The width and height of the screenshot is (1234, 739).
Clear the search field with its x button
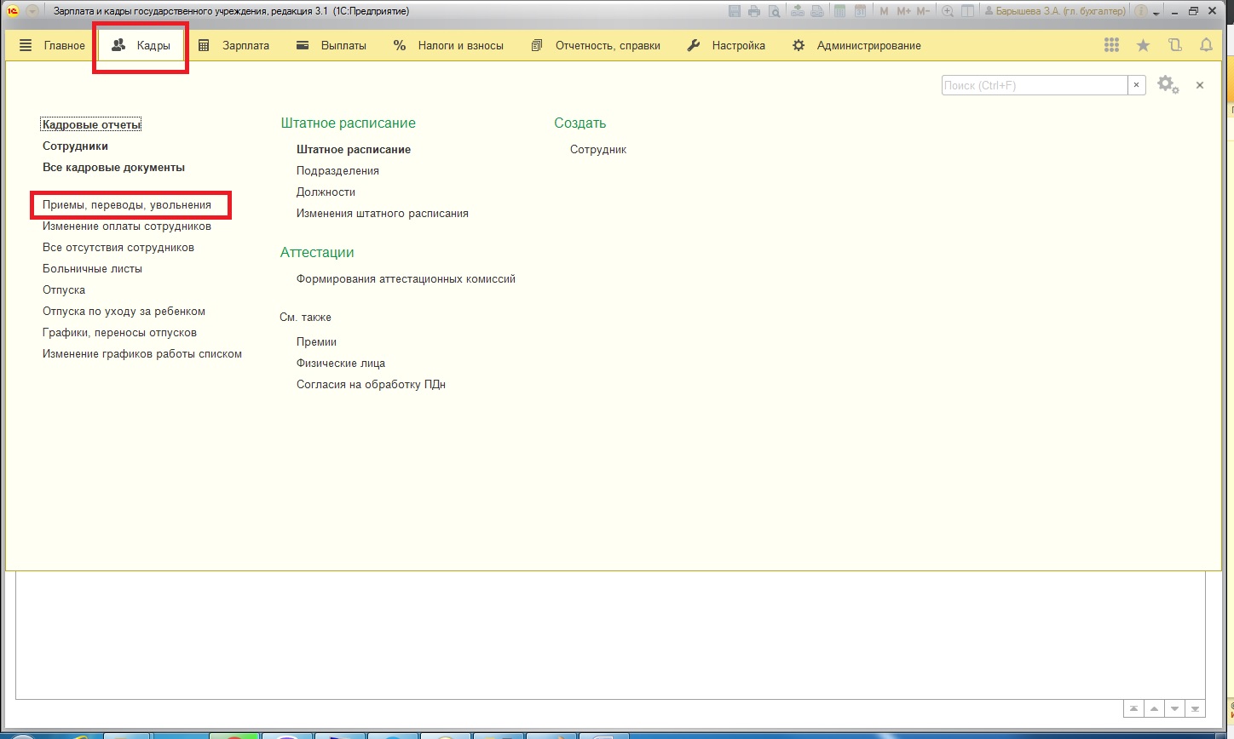(x=1136, y=85)
